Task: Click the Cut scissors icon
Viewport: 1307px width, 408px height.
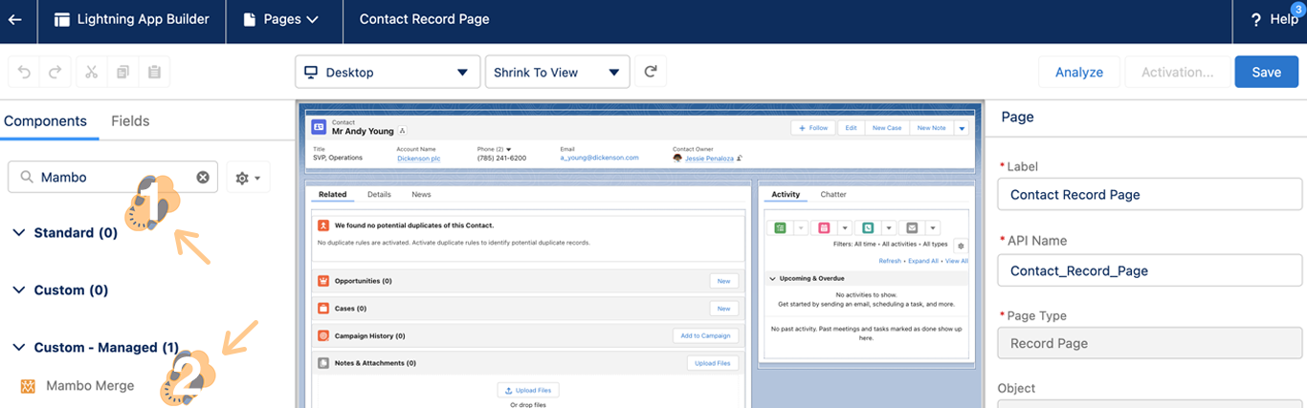Action: point(91,73)
